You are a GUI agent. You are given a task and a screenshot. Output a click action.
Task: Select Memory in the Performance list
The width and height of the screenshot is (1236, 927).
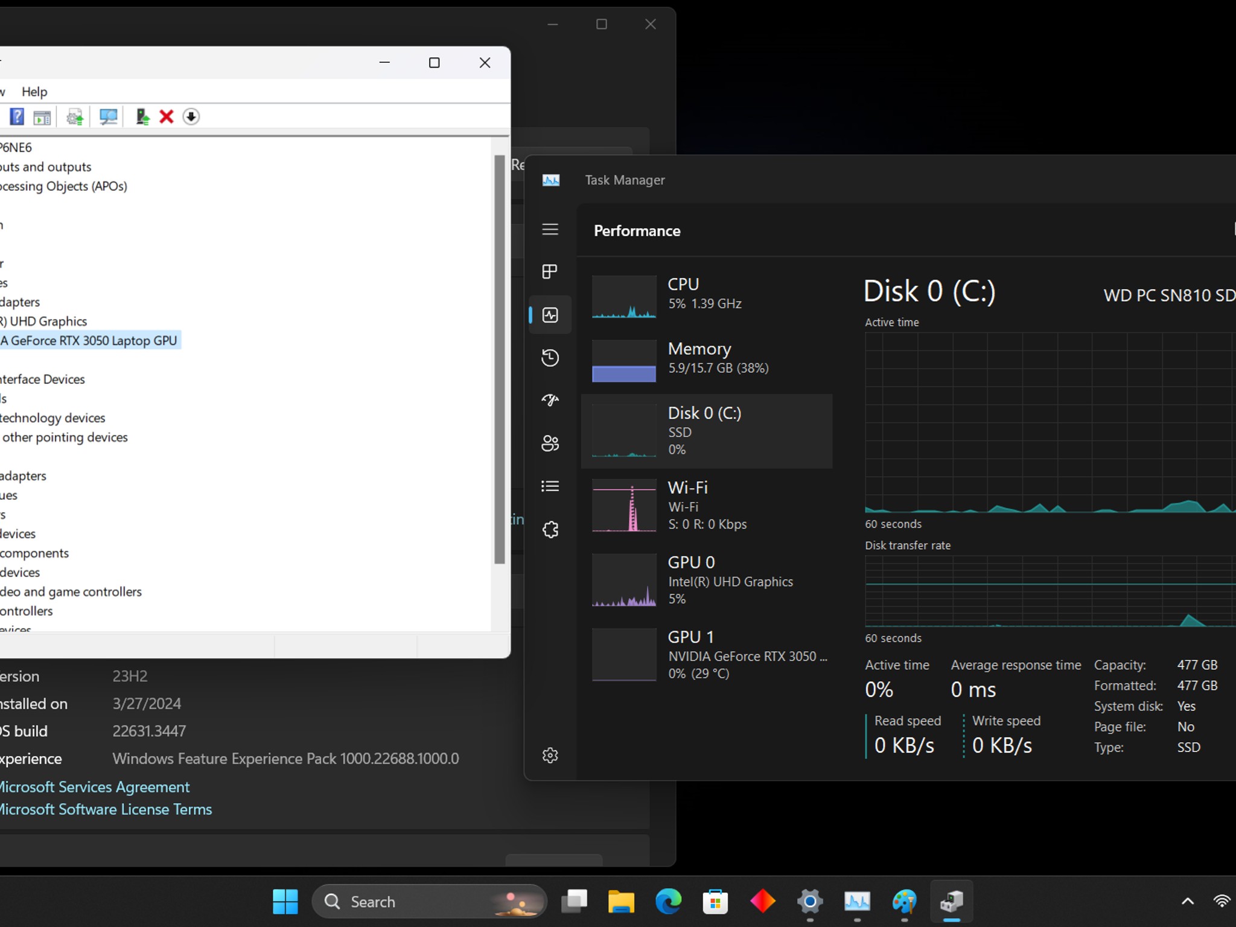point(707,360)
